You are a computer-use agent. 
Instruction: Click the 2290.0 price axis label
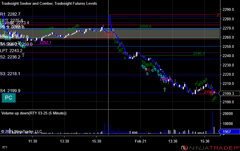(x=228, y=9)
